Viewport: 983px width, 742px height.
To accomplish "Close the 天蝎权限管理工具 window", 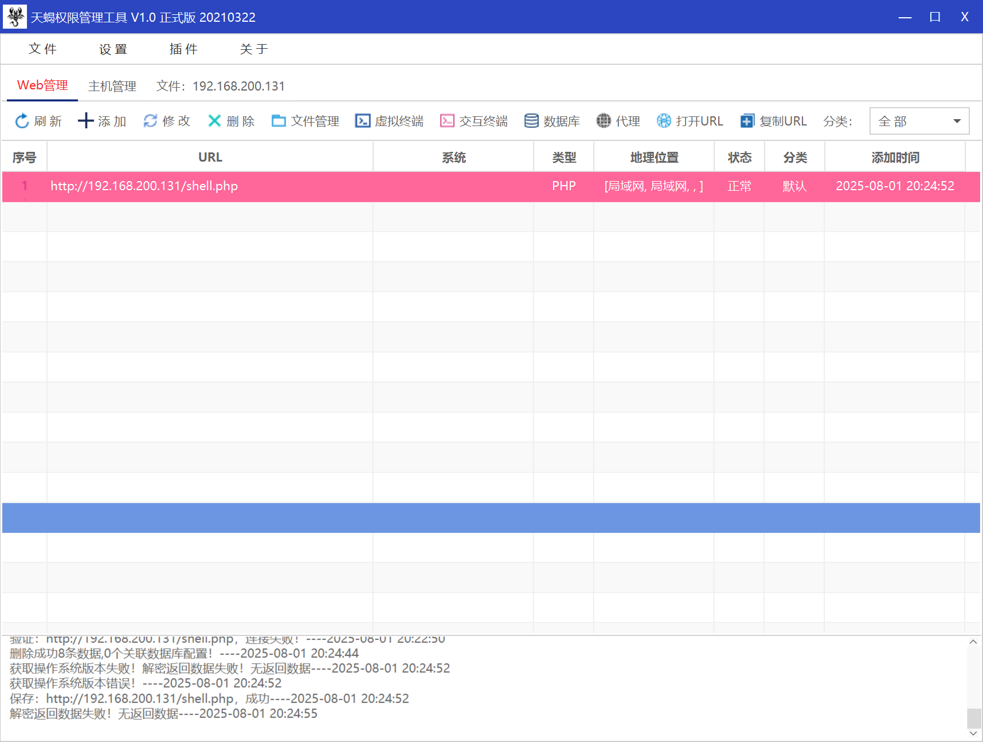I will click(x=965, y=17).
